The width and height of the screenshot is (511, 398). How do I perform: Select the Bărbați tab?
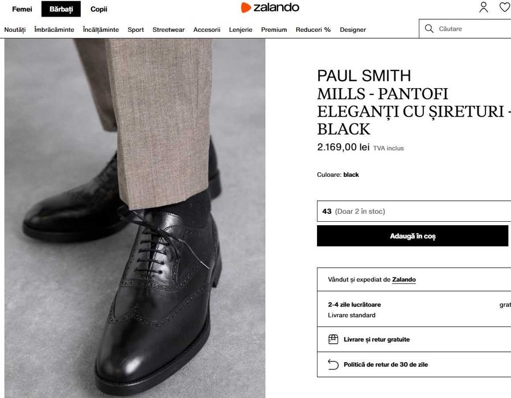tap(61, 9)
